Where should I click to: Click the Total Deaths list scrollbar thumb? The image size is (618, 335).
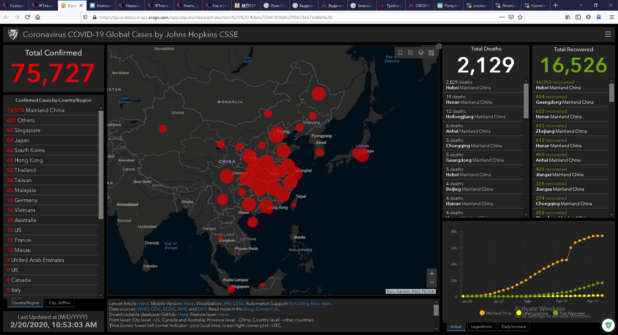[526, 101]
